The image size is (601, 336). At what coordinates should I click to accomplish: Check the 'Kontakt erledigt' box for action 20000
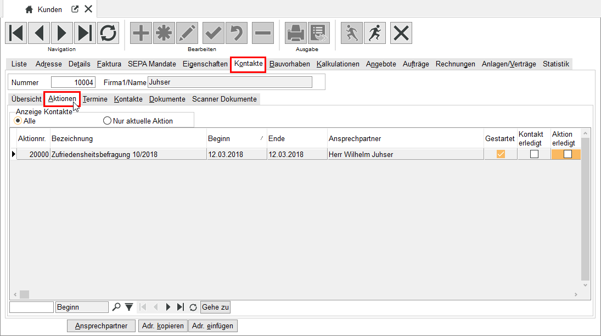[534, 154]
